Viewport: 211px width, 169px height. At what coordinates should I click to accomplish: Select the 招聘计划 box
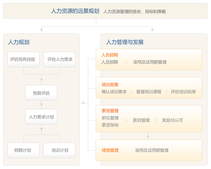coord(23,150)
